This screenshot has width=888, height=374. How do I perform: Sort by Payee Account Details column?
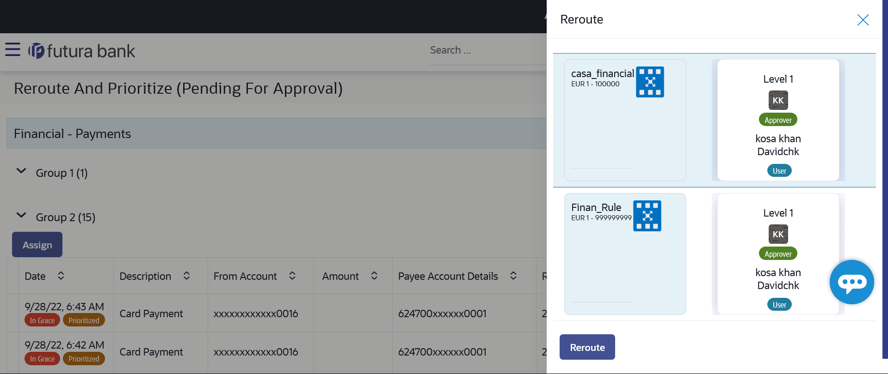(513, 276)
